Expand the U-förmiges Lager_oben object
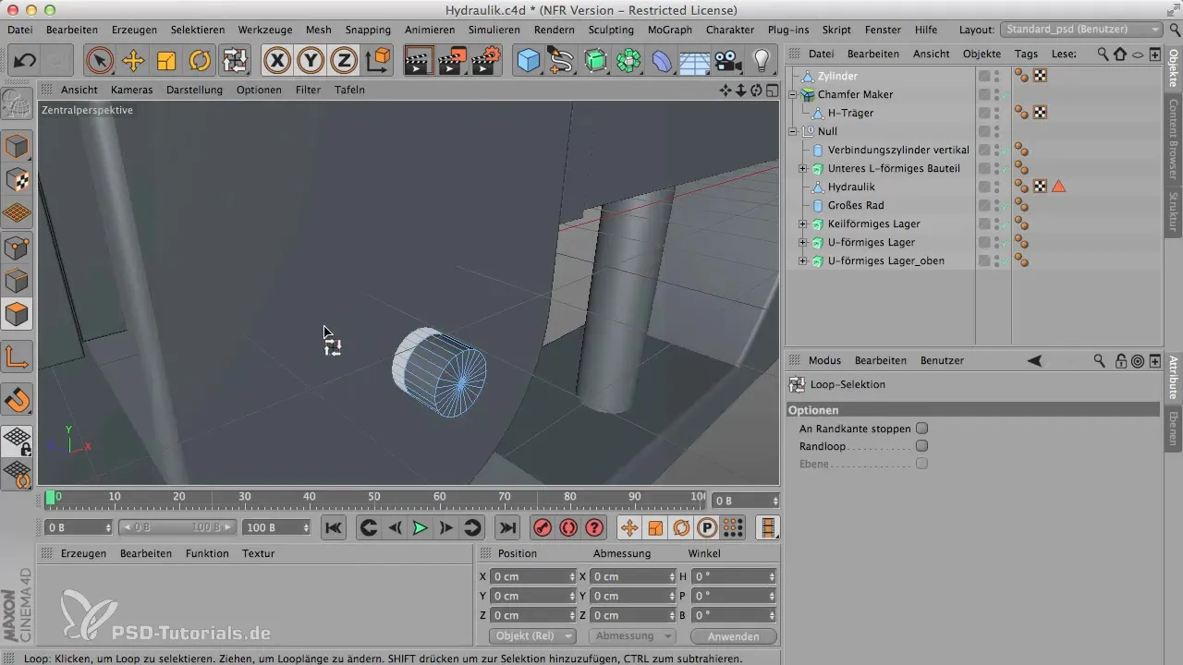 click(x=803, y=260)
